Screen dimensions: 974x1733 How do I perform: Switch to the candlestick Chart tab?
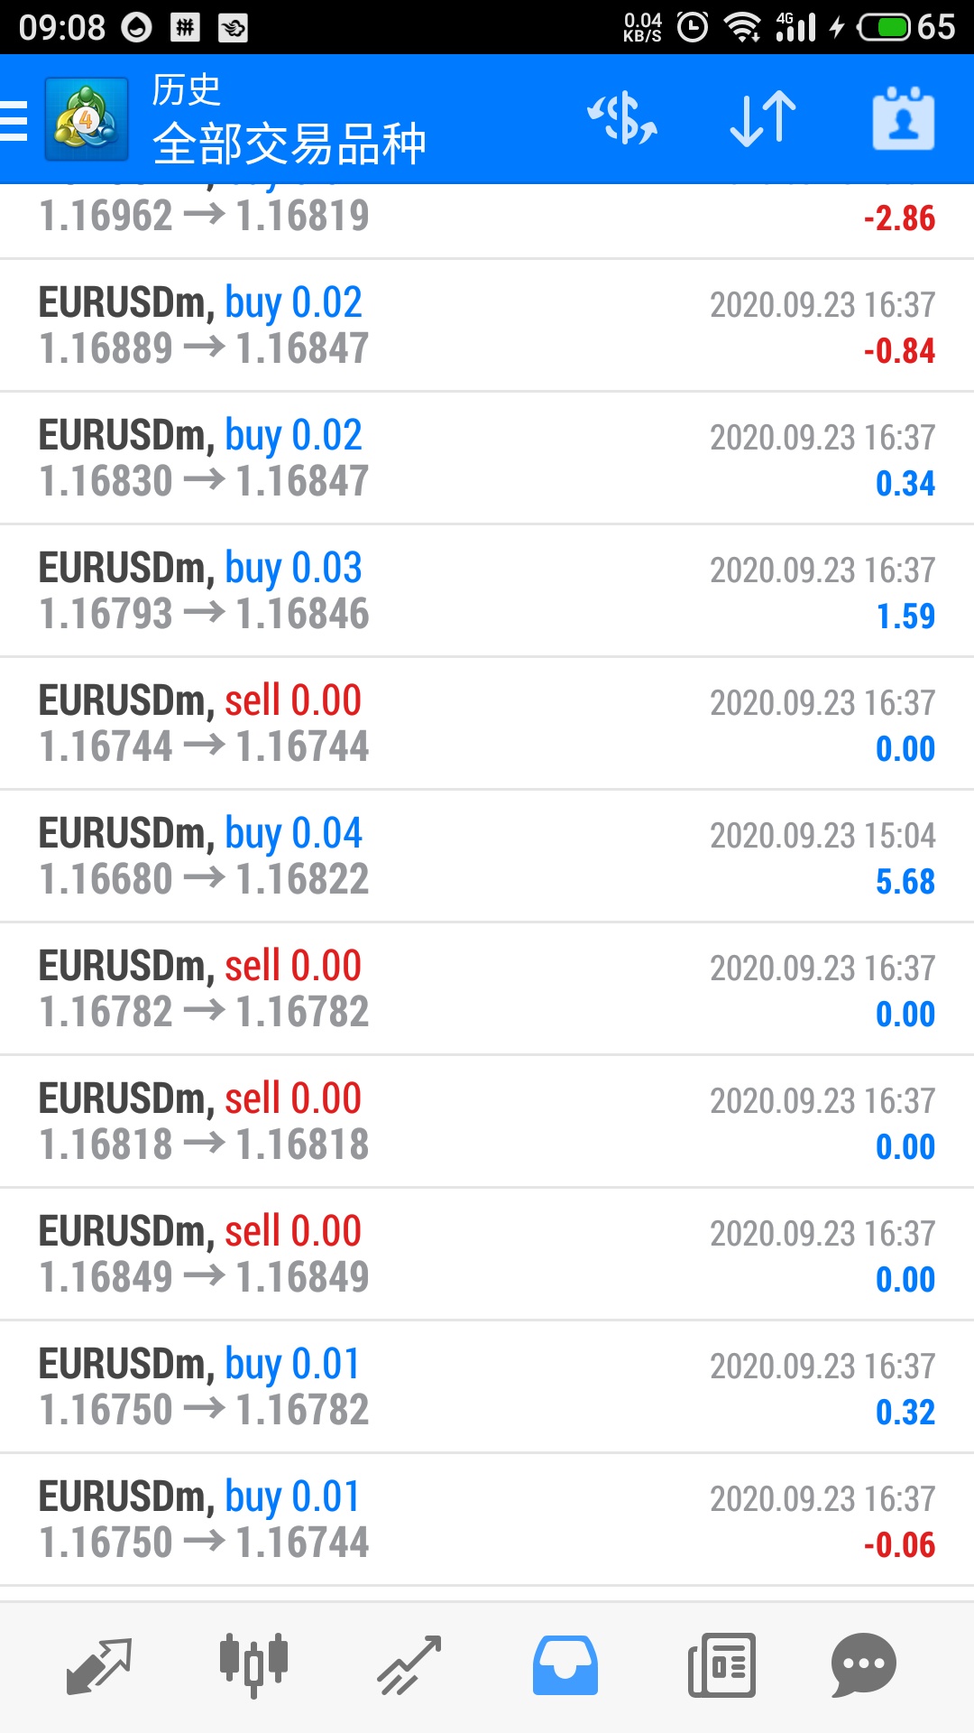point(253,1664)
